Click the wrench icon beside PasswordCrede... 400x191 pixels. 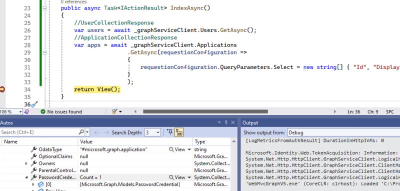[33, 177]
